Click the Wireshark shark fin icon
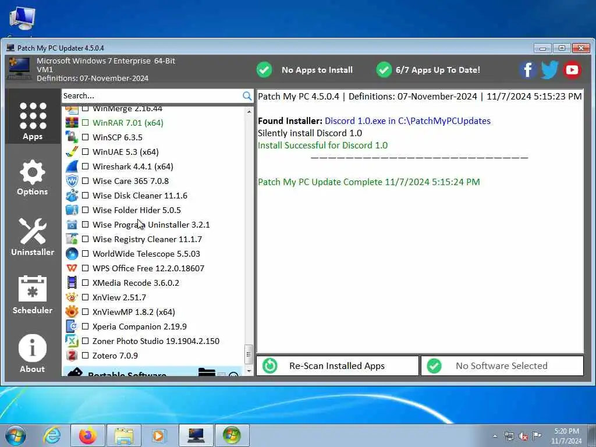The height and width of the screenshot is (447, 596). (72, 166)
